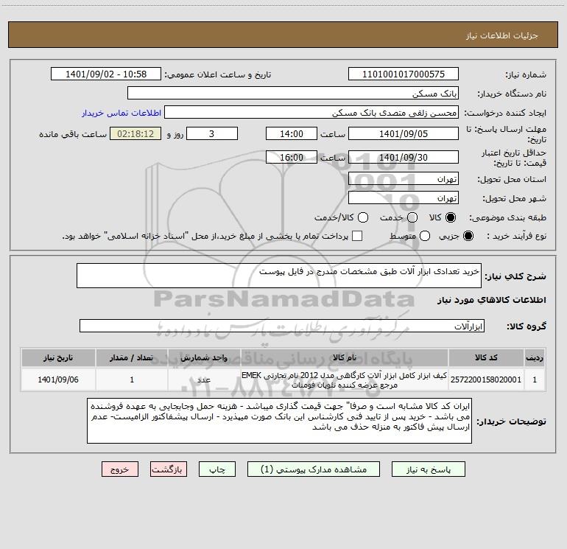The height and width of the screenshot is (549, 567).
Task: Click the اطلاعات کالاهای مورد نیاز heading
Action: [492, 300]
